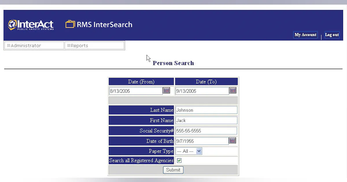Click the InterAct Public Safety Systems logo
Image resolution: width=347 pixels, height=182 pixels.
coord(31,25)
